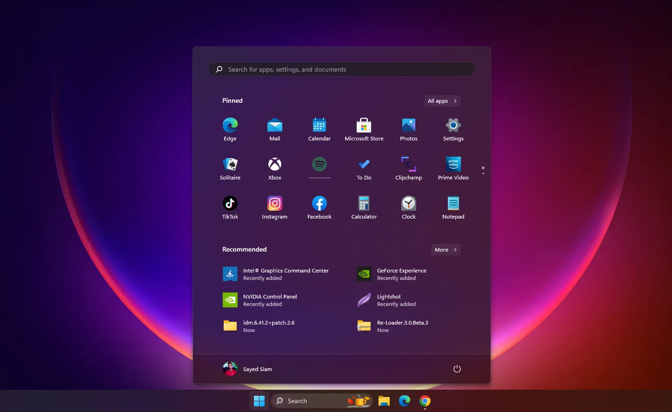Viewport: 672px width, 412px height.
Task: Open Prime Video app
Action: (x=453, y=168)
